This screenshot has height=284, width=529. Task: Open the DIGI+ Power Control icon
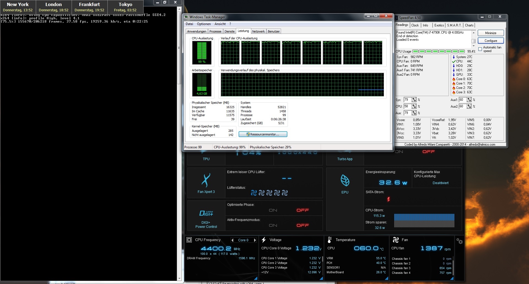[x=206, y=213]
